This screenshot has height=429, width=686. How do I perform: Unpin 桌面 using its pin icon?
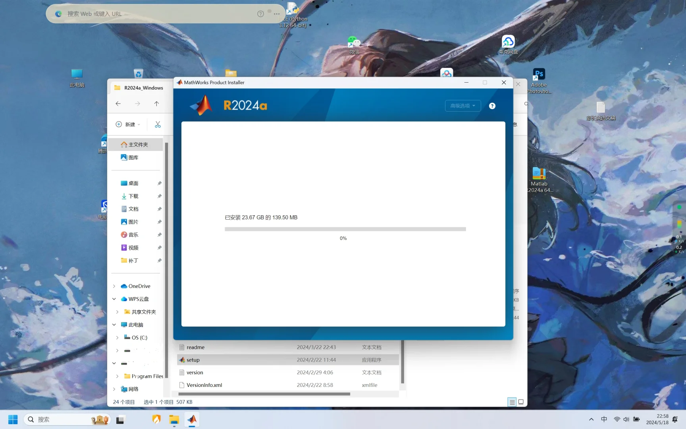tap(159, 184)
